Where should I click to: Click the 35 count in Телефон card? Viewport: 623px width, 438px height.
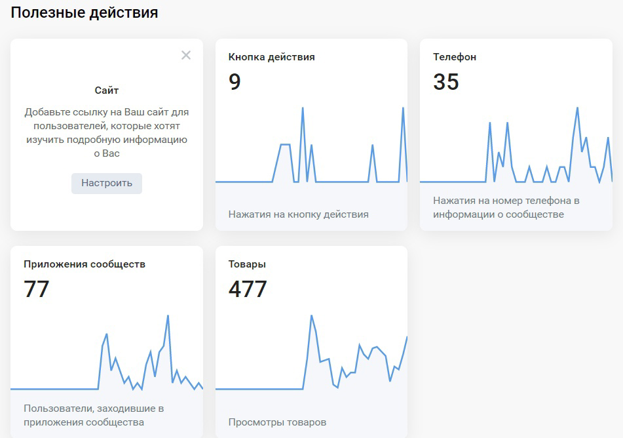(445, 81)
